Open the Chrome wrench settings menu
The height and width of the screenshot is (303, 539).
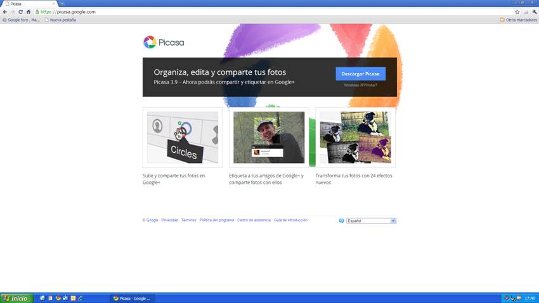click(x=535, y=11)
